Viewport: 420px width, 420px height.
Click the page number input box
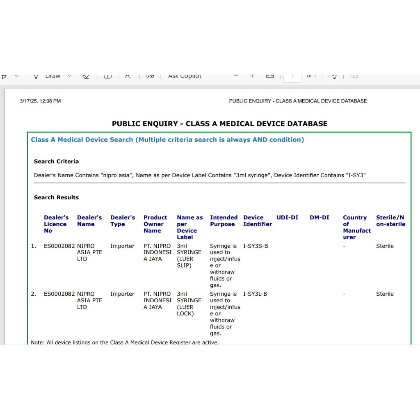(x=292, y=76)
